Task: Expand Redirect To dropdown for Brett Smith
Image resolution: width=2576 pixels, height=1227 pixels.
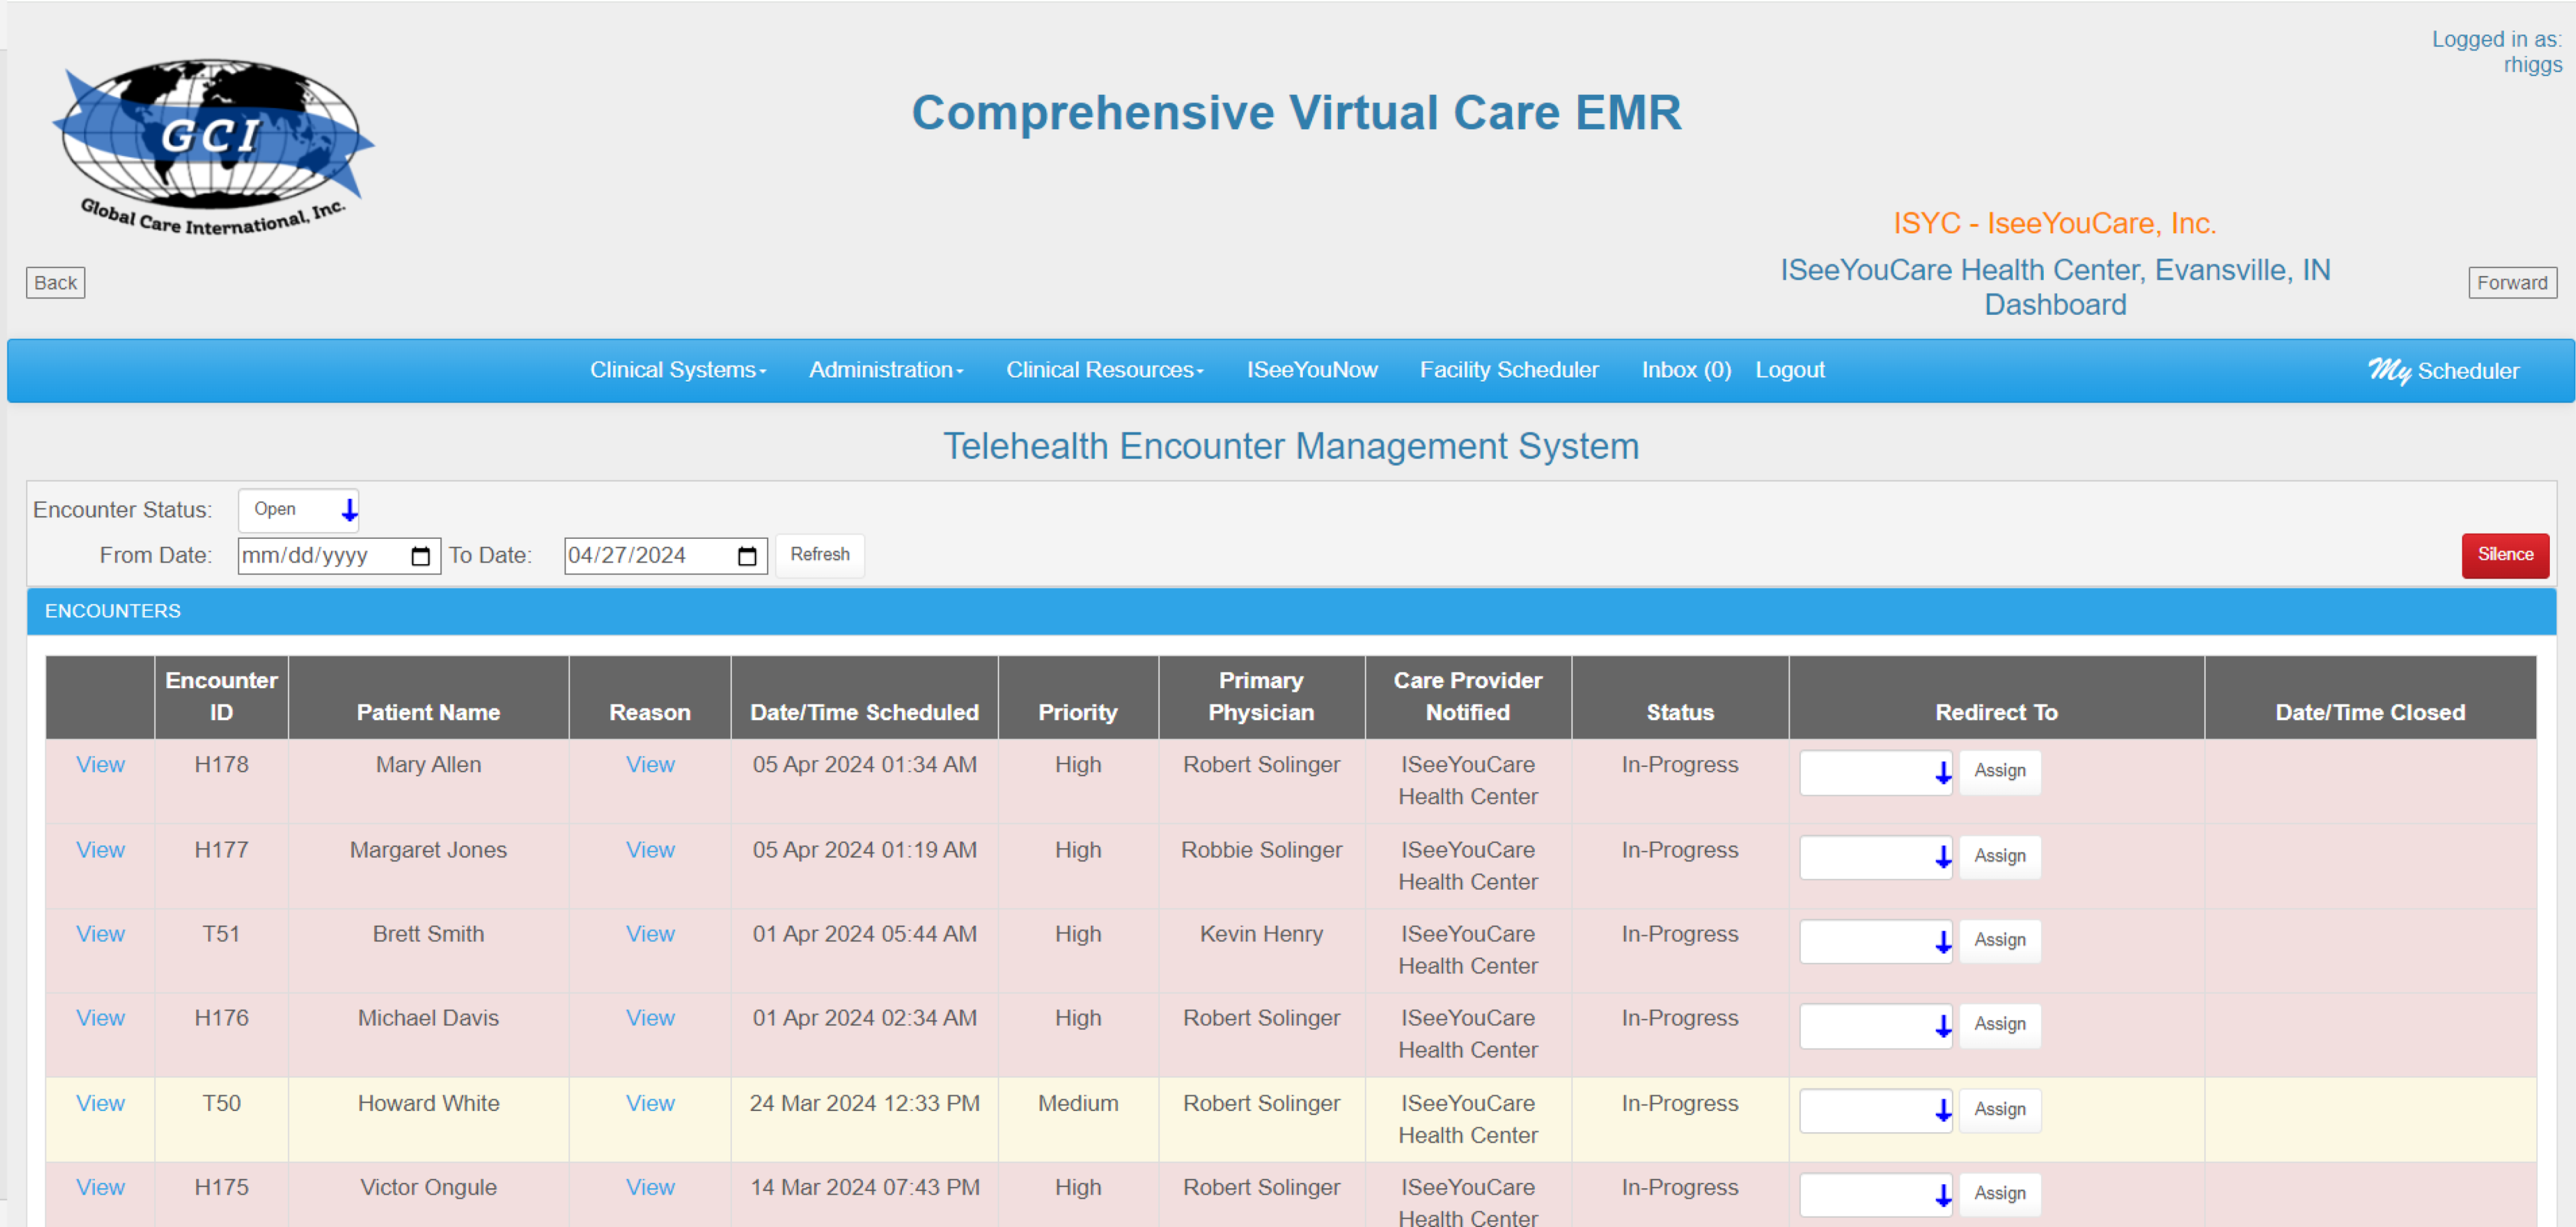Action: (x=1875, y=941)
